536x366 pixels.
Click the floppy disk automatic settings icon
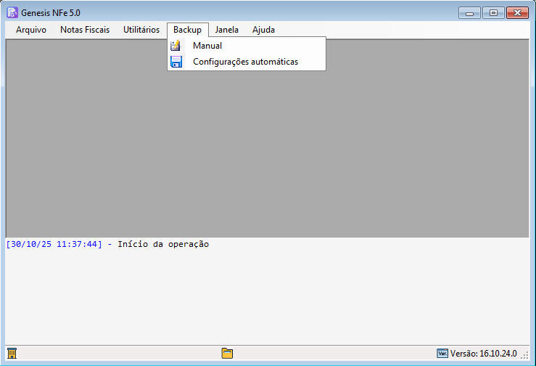click(x=176, y=62)
